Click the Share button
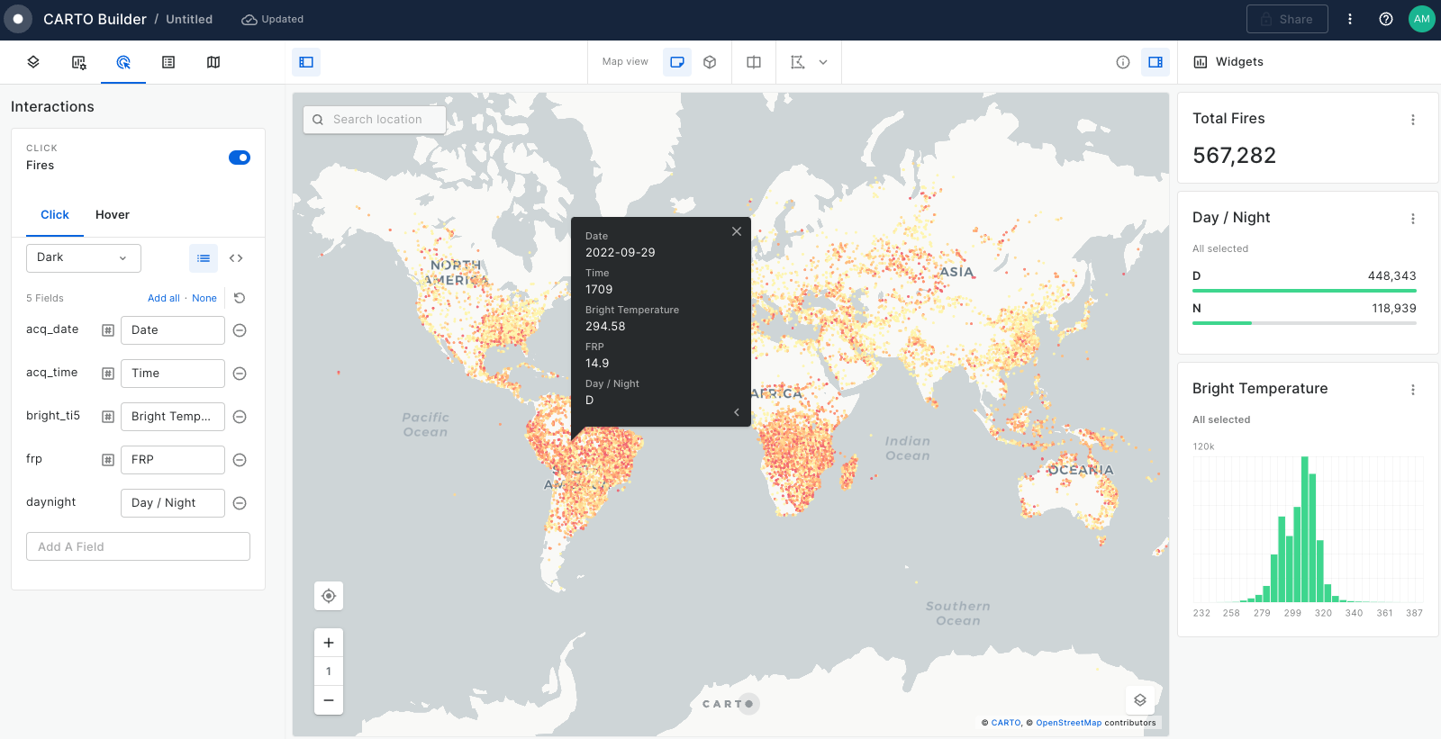 (1286, 19)
